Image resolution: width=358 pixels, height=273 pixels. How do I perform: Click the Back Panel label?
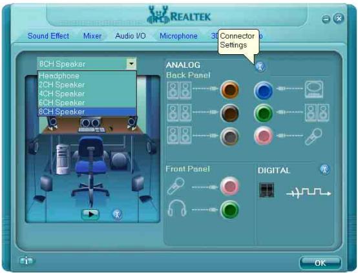(x=188, y=76)
